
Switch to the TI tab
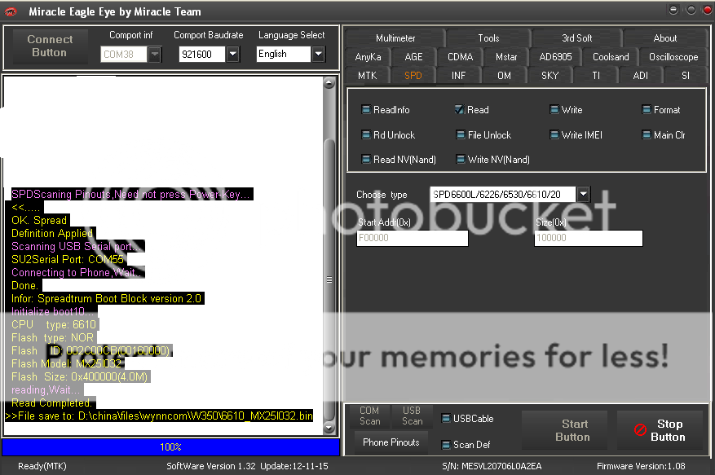[596, 76]
